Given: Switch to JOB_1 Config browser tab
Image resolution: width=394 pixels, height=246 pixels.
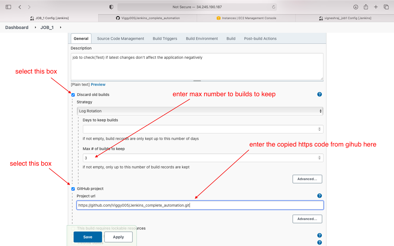Looking at the screenshot, I should (49, 18).
